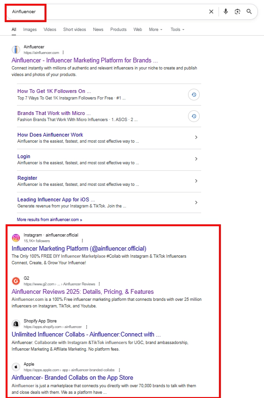This screenshot has width=264, height=398.
Task: Click apps.apple.com ainfluencer-branded-collabs breadcrumb
Action: tap(69, 370)
